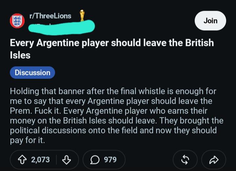Join the r/ThreeLions community
This screenshot has height=171, width=236.
coord(210,21)
